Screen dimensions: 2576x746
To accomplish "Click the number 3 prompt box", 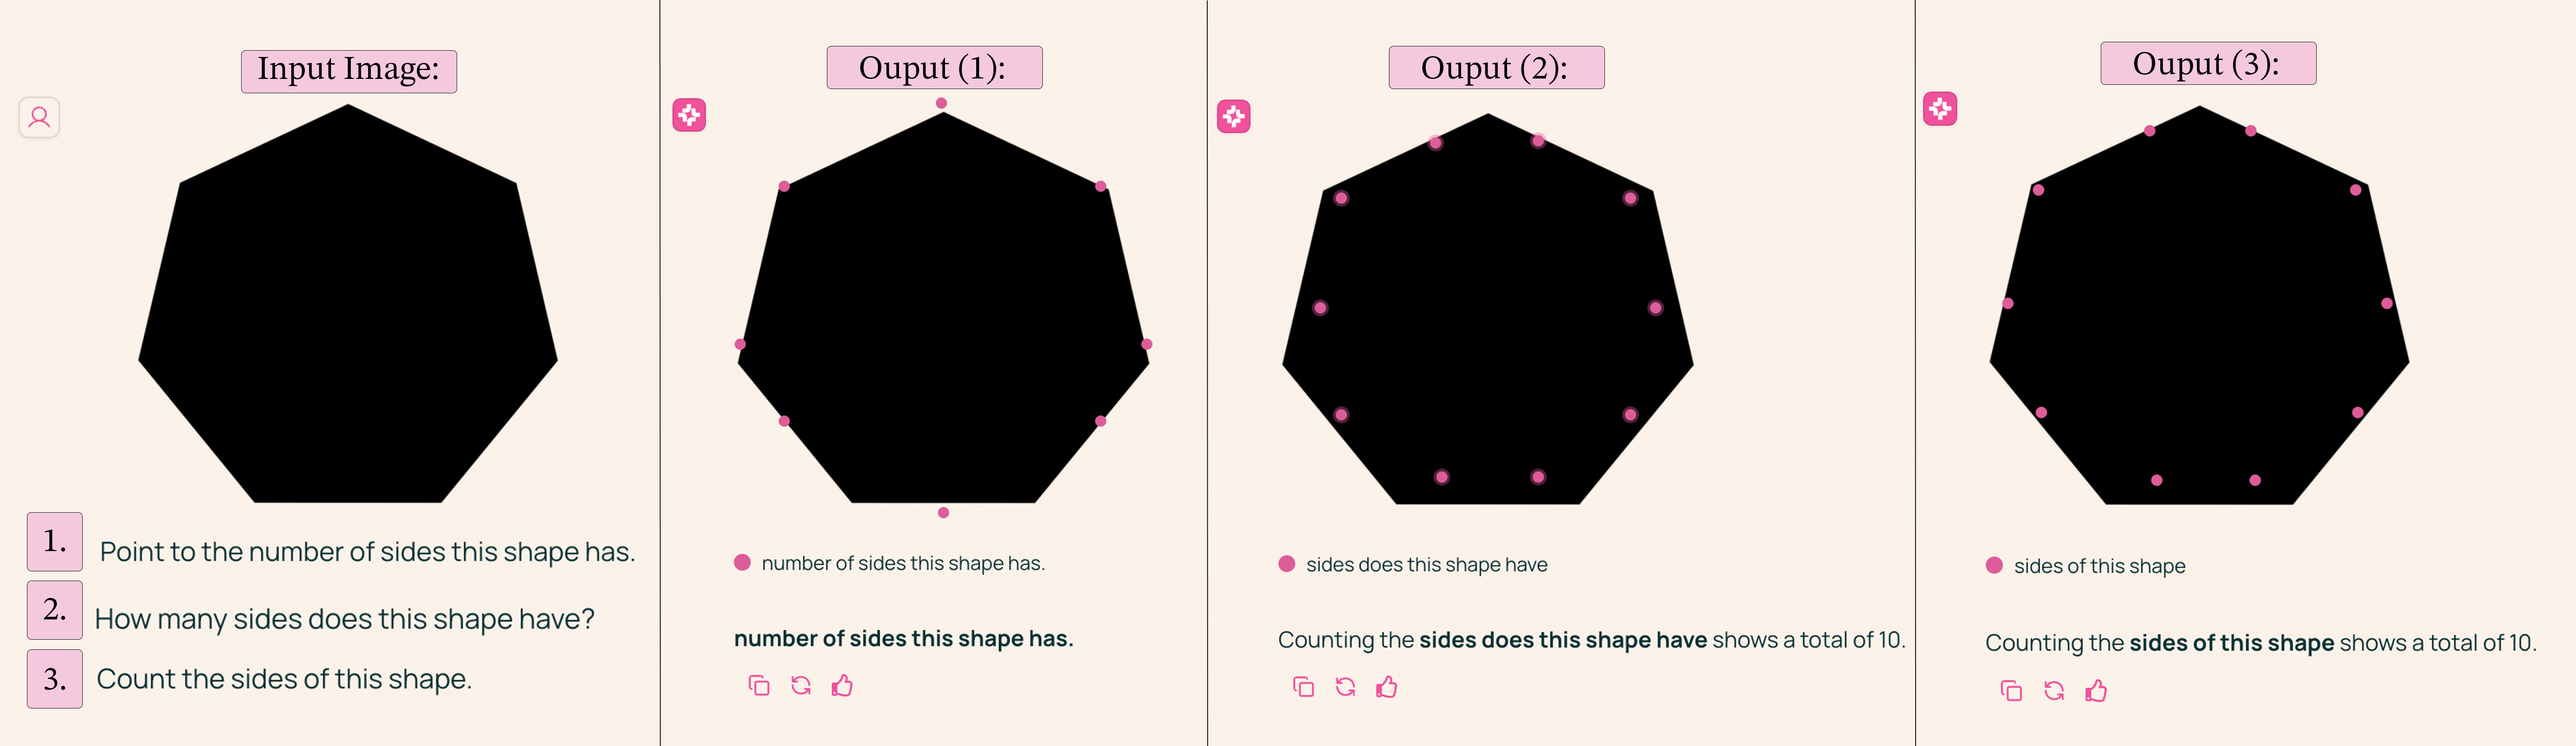I will coord(55,679).
